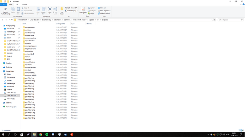
Task: Expand the Enkel tilgang dropdown
Action: (x=71, y=11)
